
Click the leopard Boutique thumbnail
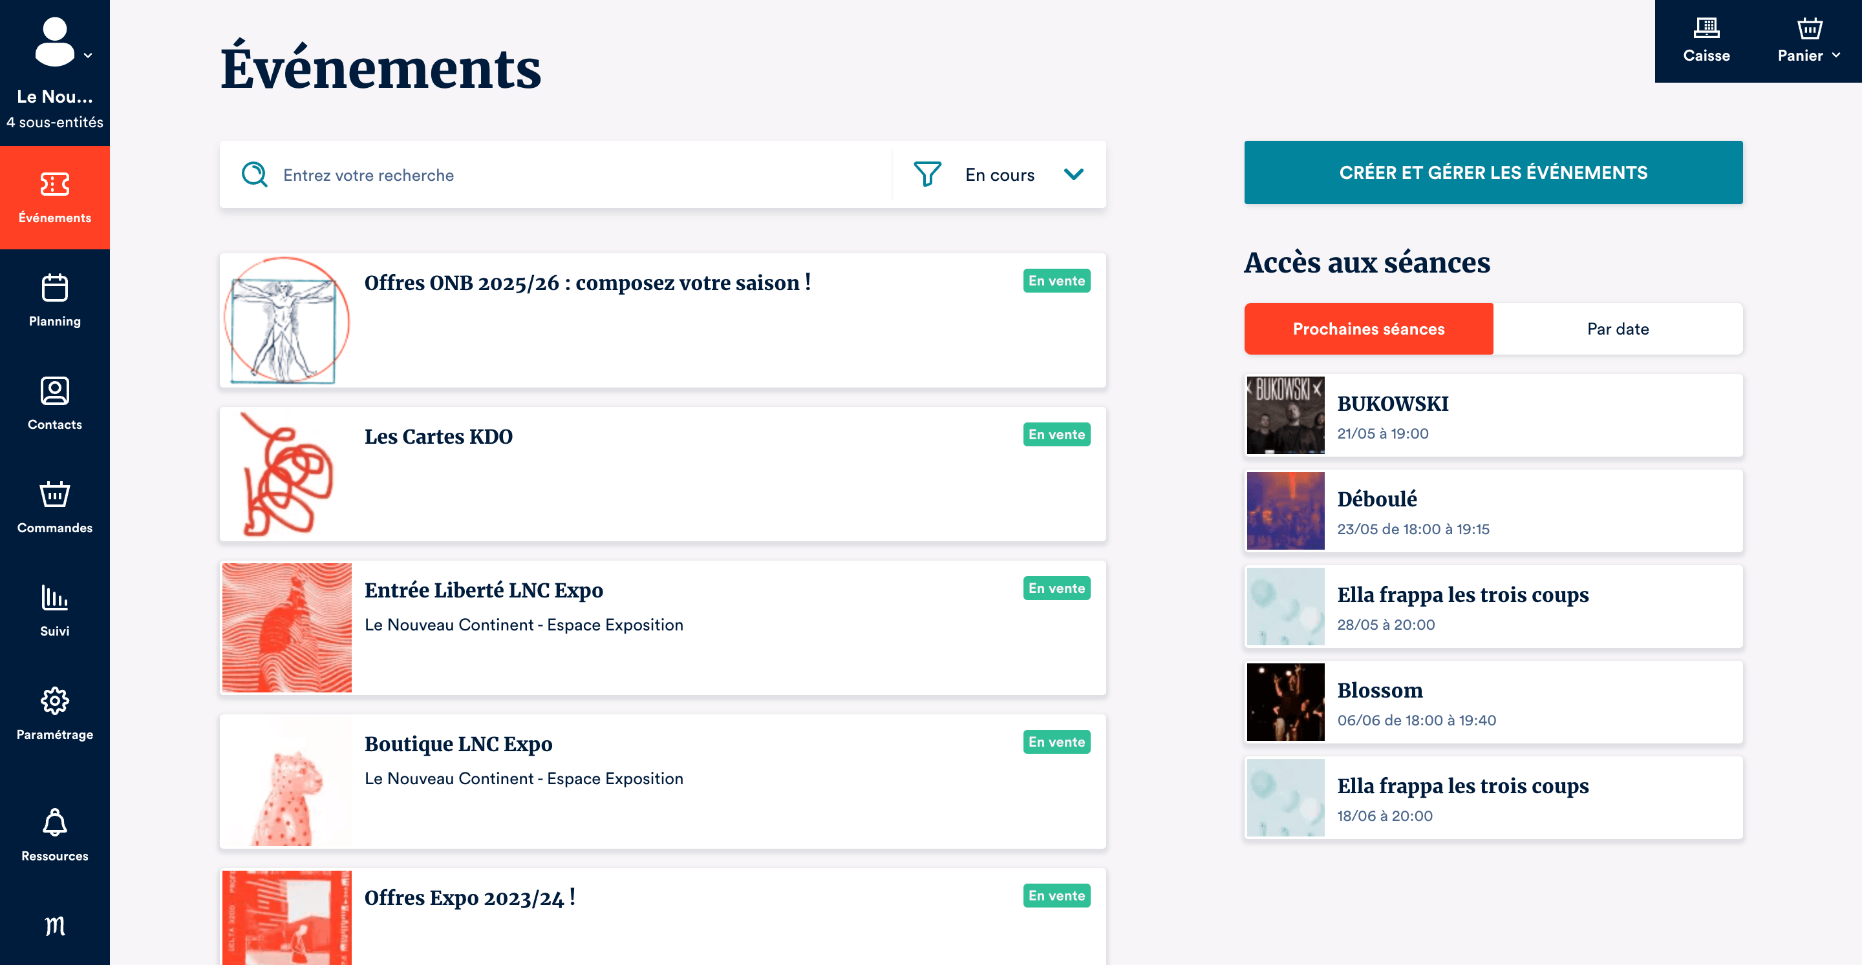(x=287, y=782)
